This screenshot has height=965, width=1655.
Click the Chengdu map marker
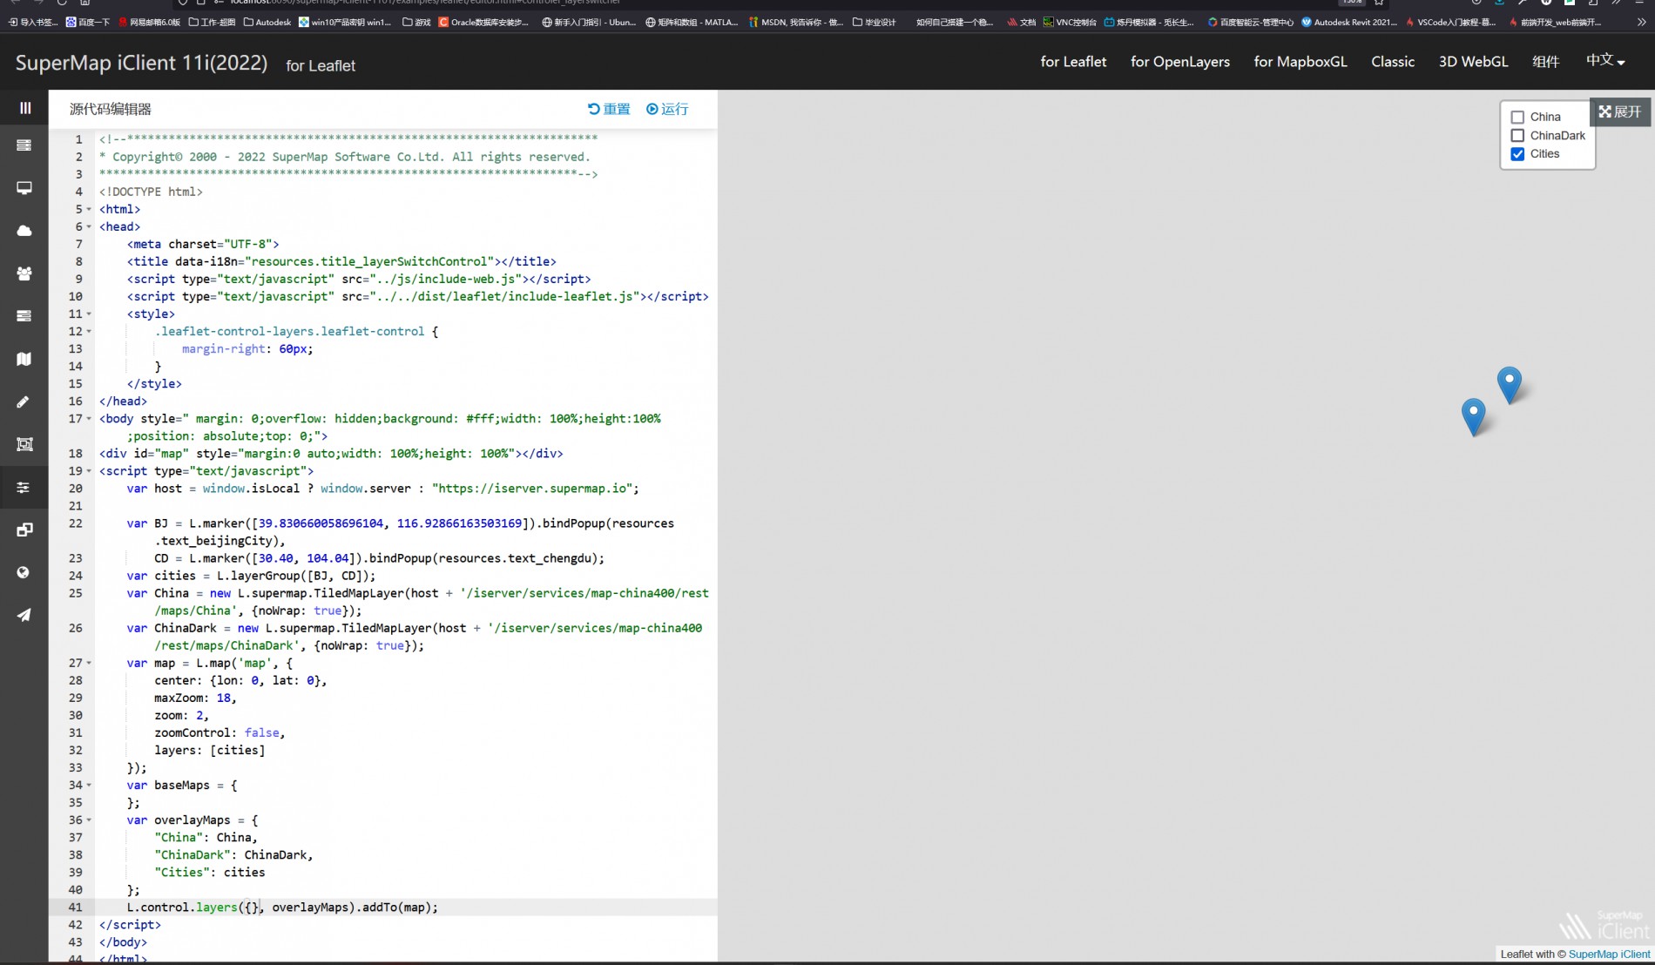coord(1473,417)
